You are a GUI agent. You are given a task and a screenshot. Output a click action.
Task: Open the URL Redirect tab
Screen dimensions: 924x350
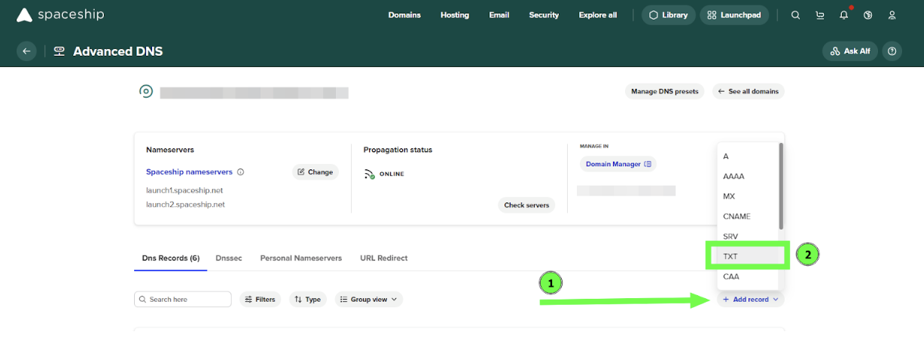click(x=383, y=258)
